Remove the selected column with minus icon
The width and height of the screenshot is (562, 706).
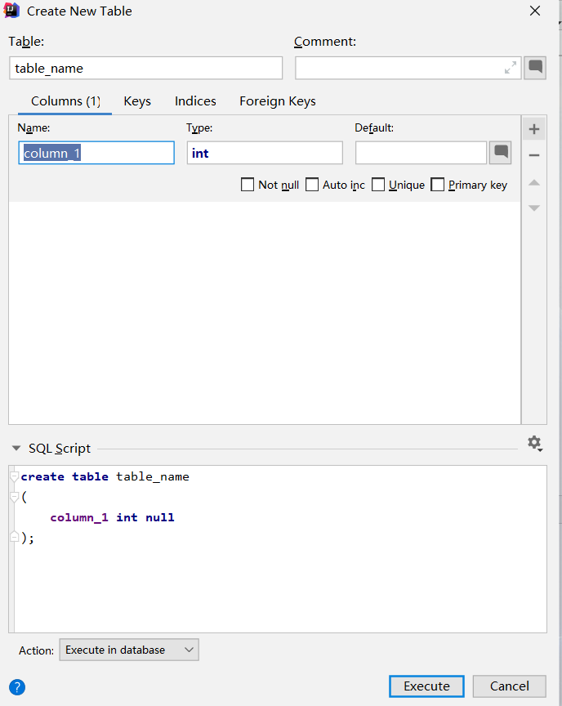click(534, 155)
